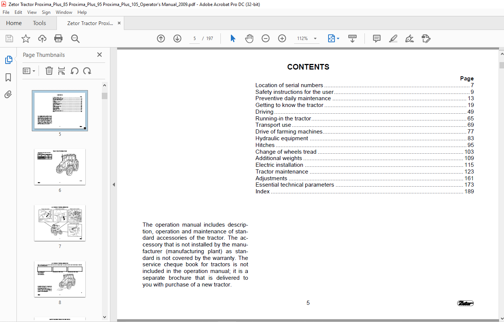
Task: Select page 7 thumbnail
Action: pyautogui.click(x=60, y=223)
